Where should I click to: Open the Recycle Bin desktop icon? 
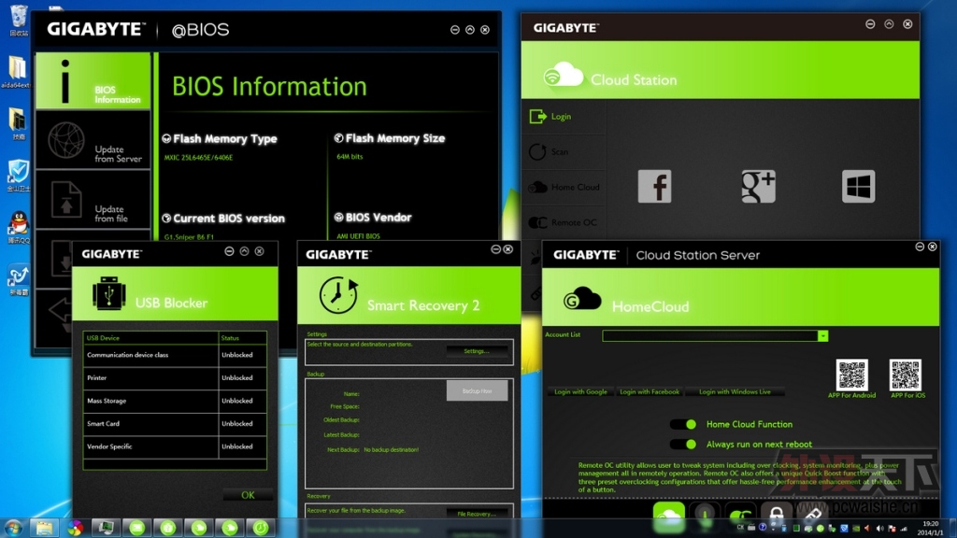(19, 20)
